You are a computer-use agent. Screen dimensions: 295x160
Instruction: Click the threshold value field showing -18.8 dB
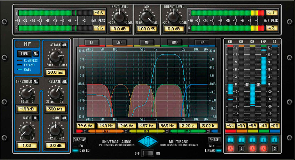click(27, 109)
